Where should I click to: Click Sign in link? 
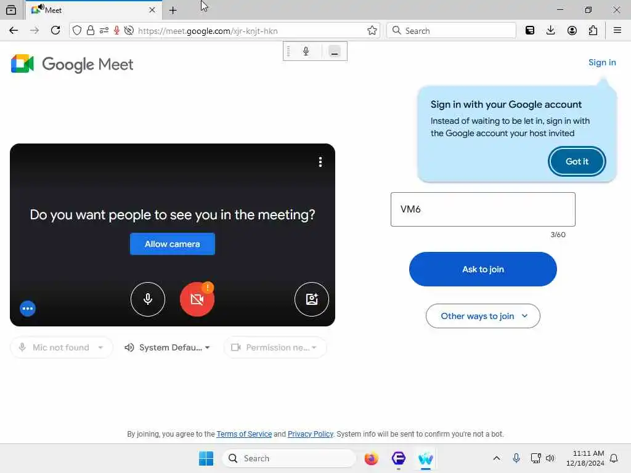pos(602,62)
